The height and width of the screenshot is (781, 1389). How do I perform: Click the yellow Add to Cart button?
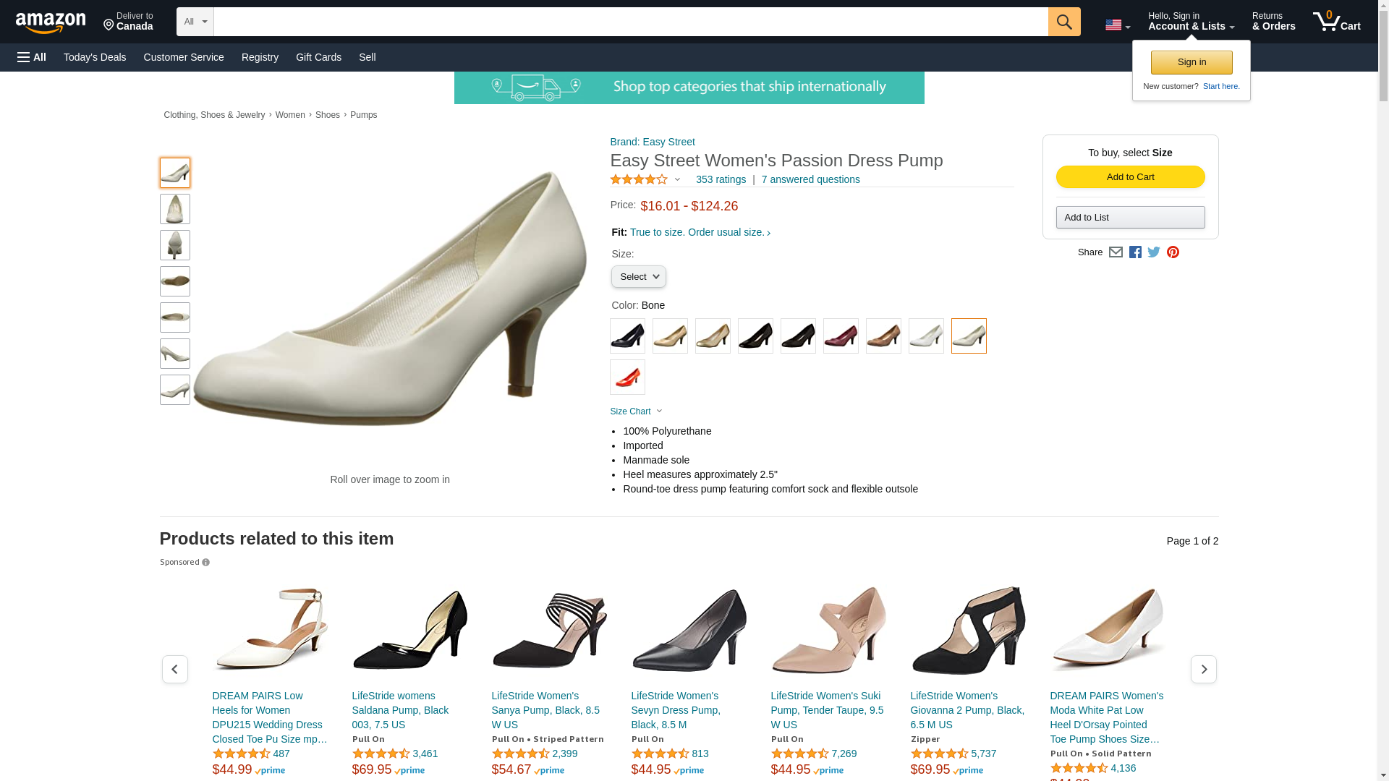[1130, 177]
